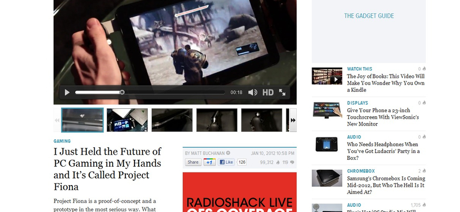Viewport: 460px width, 212px height.
Task: Open the comments via speech bubble icon
Action: click(x=292, y=162)
